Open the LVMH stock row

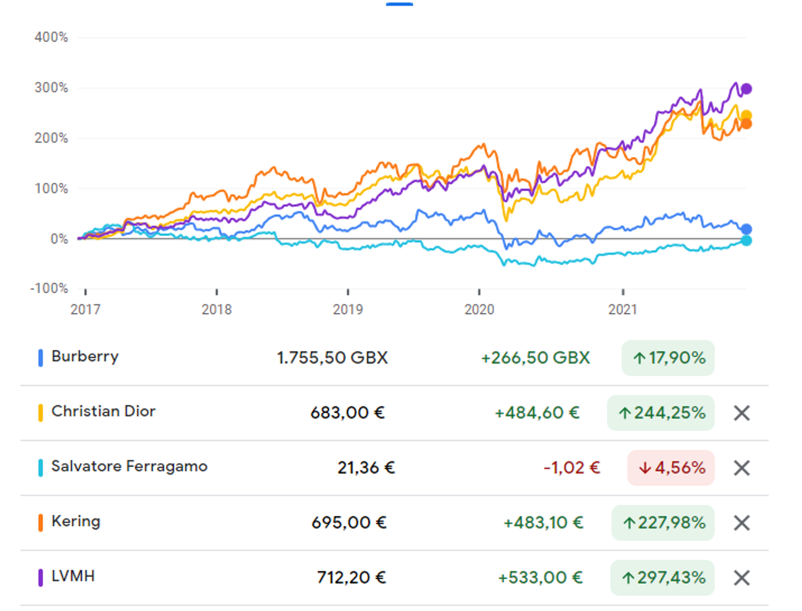tap(395, 578)
